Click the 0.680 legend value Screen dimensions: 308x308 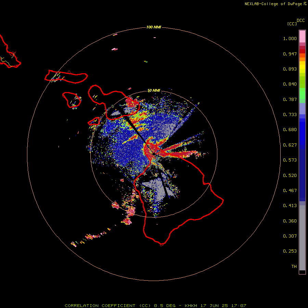290,130
